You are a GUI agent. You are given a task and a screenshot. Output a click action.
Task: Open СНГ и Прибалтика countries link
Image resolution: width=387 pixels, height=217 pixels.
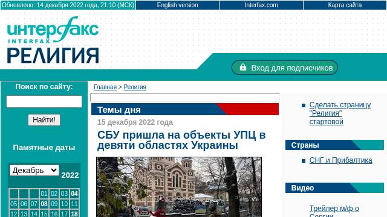tap(340, 160)
